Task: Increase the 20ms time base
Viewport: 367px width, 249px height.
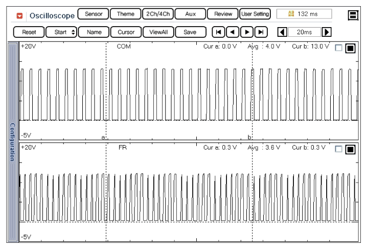Action: [x=326, y=32]
